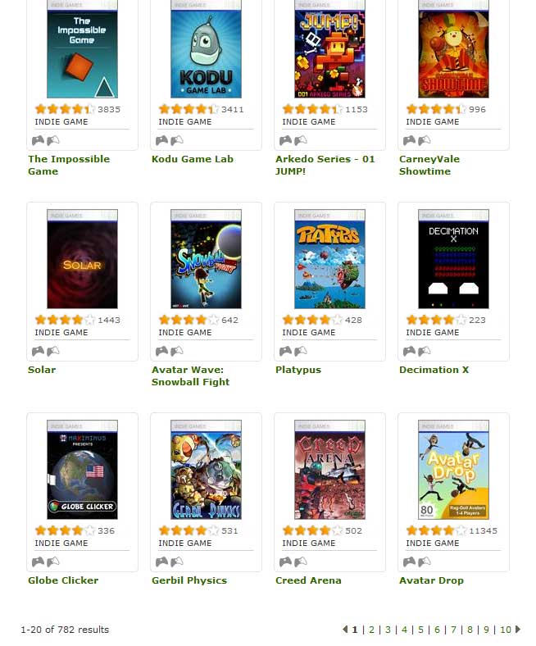Image resolution: width=536 pixels, height=646 pixels.
Task: Select the Creed Arena cover thumbnail
Action: coord(329,470)
